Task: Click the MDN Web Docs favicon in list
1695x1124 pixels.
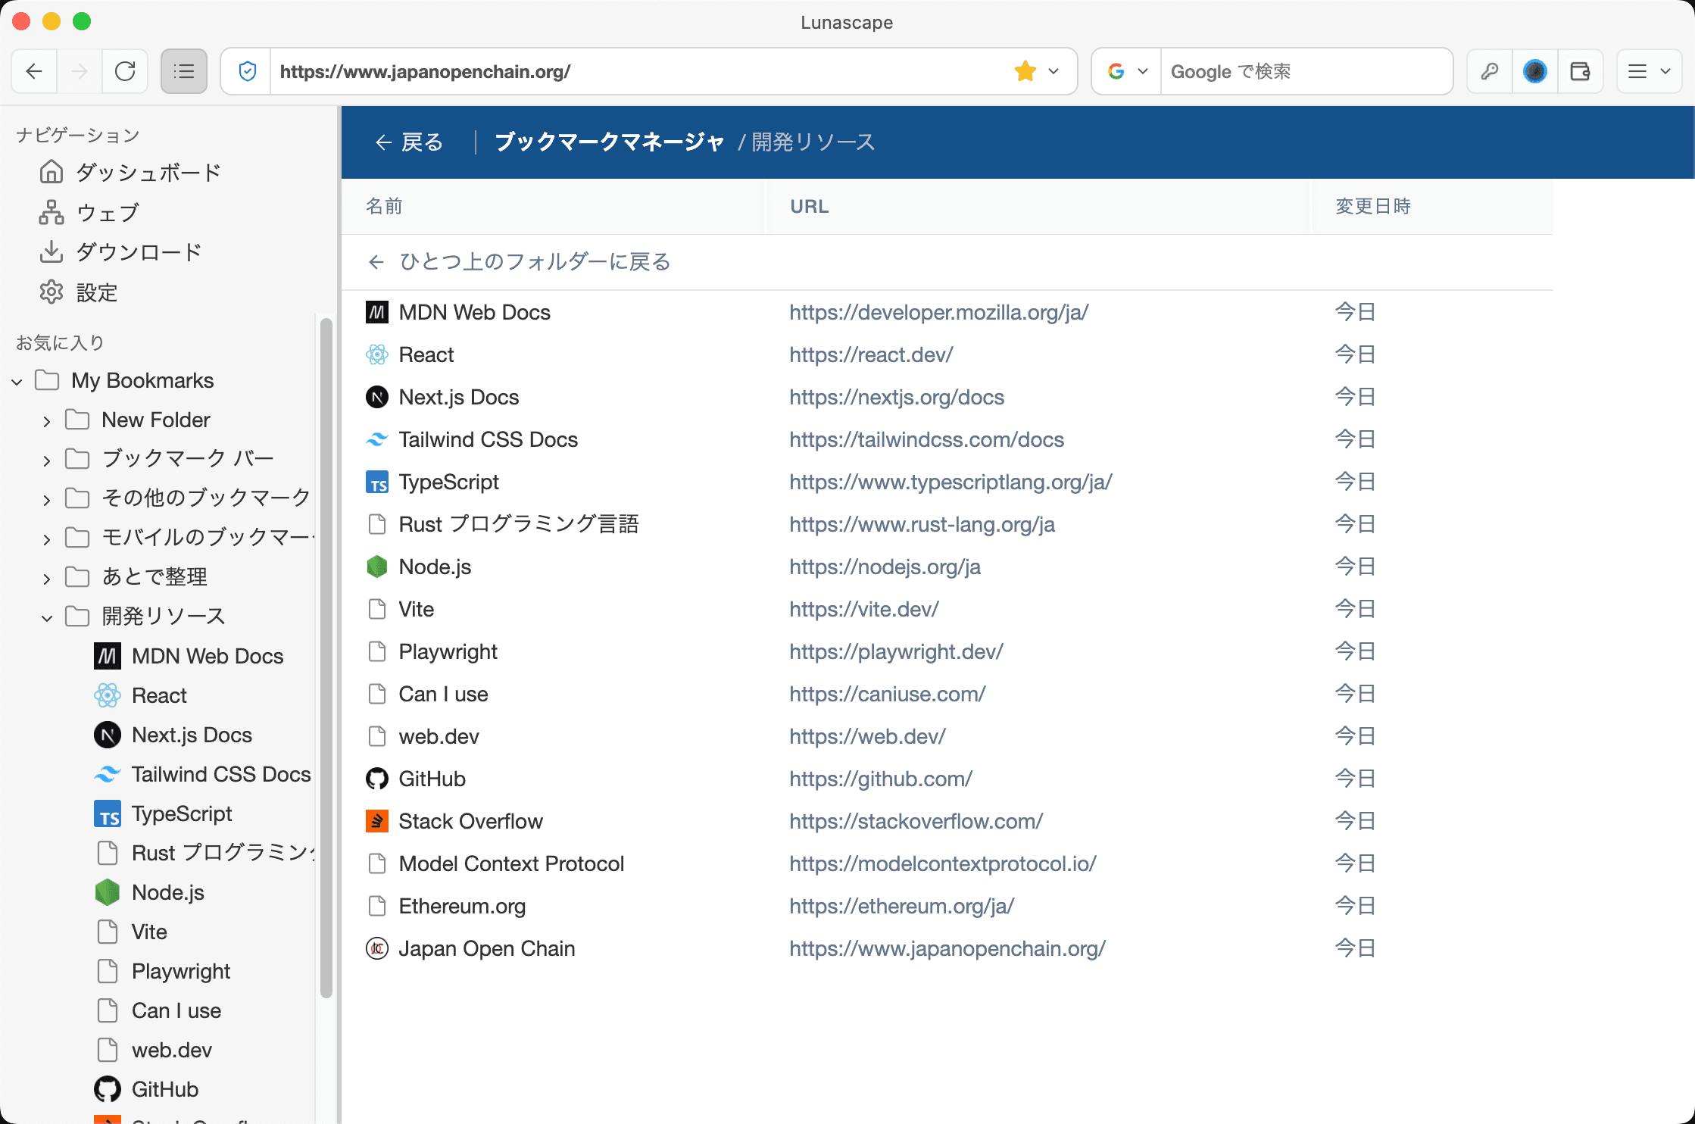Action: pos(377,312)
